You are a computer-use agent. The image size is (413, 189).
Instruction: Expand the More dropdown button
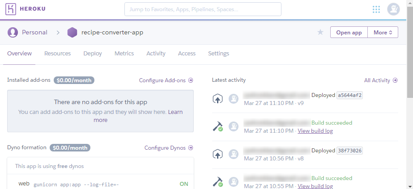pyautogui.click(x=383, y=32)
